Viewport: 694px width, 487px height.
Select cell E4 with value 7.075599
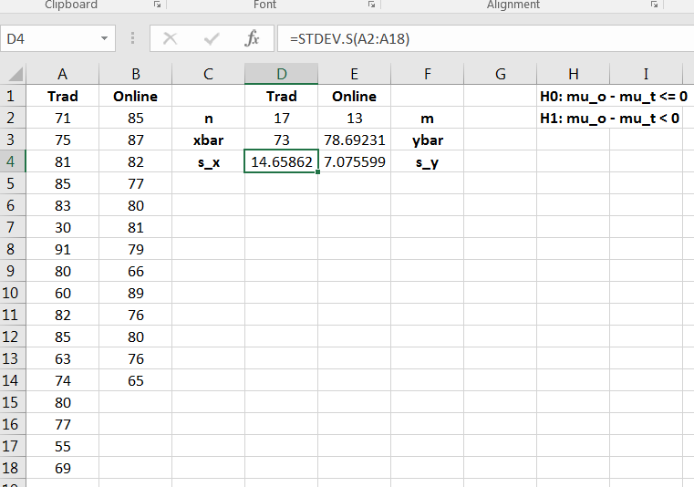click(x=354, y=161)
